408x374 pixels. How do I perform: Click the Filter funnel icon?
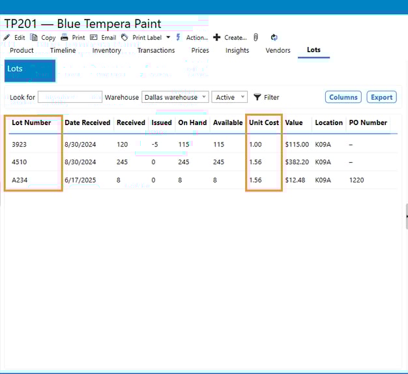(x=257, y=97)
